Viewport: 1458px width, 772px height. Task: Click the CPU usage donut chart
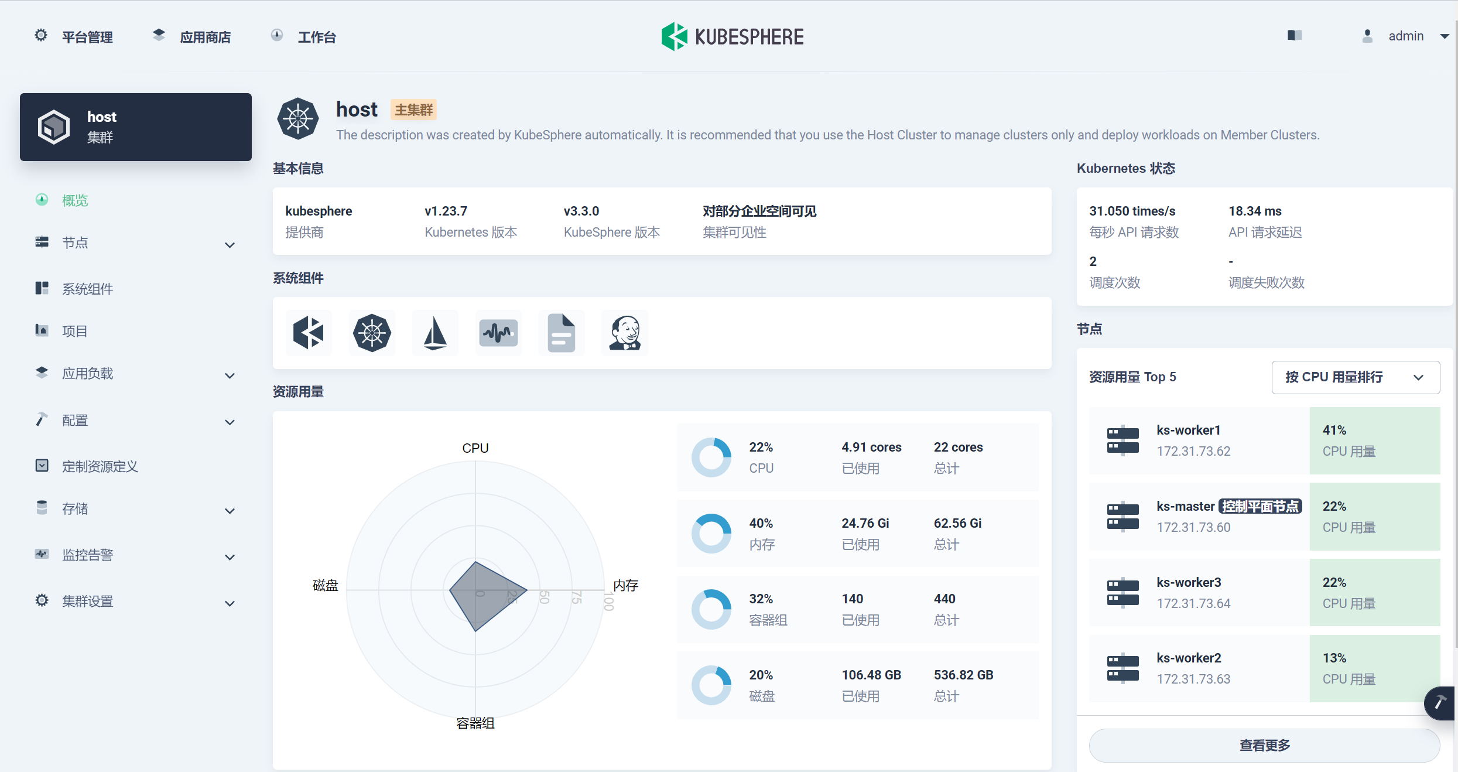[711, 457]
